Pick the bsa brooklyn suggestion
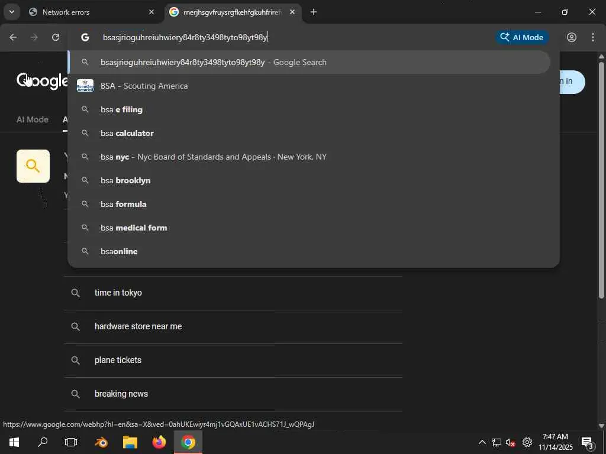 coord(309,180)
